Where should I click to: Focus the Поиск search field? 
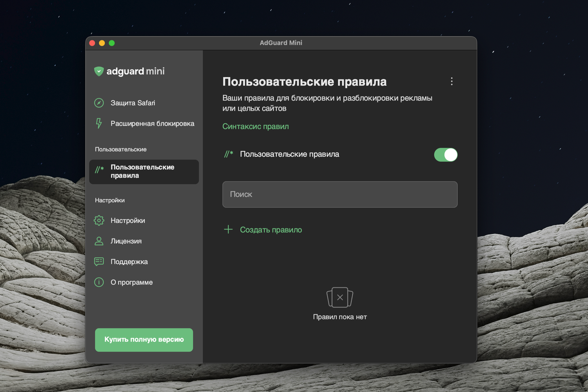click(x=340, y=194)
